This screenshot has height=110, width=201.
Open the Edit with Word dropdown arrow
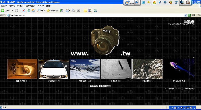pos(82,11)
